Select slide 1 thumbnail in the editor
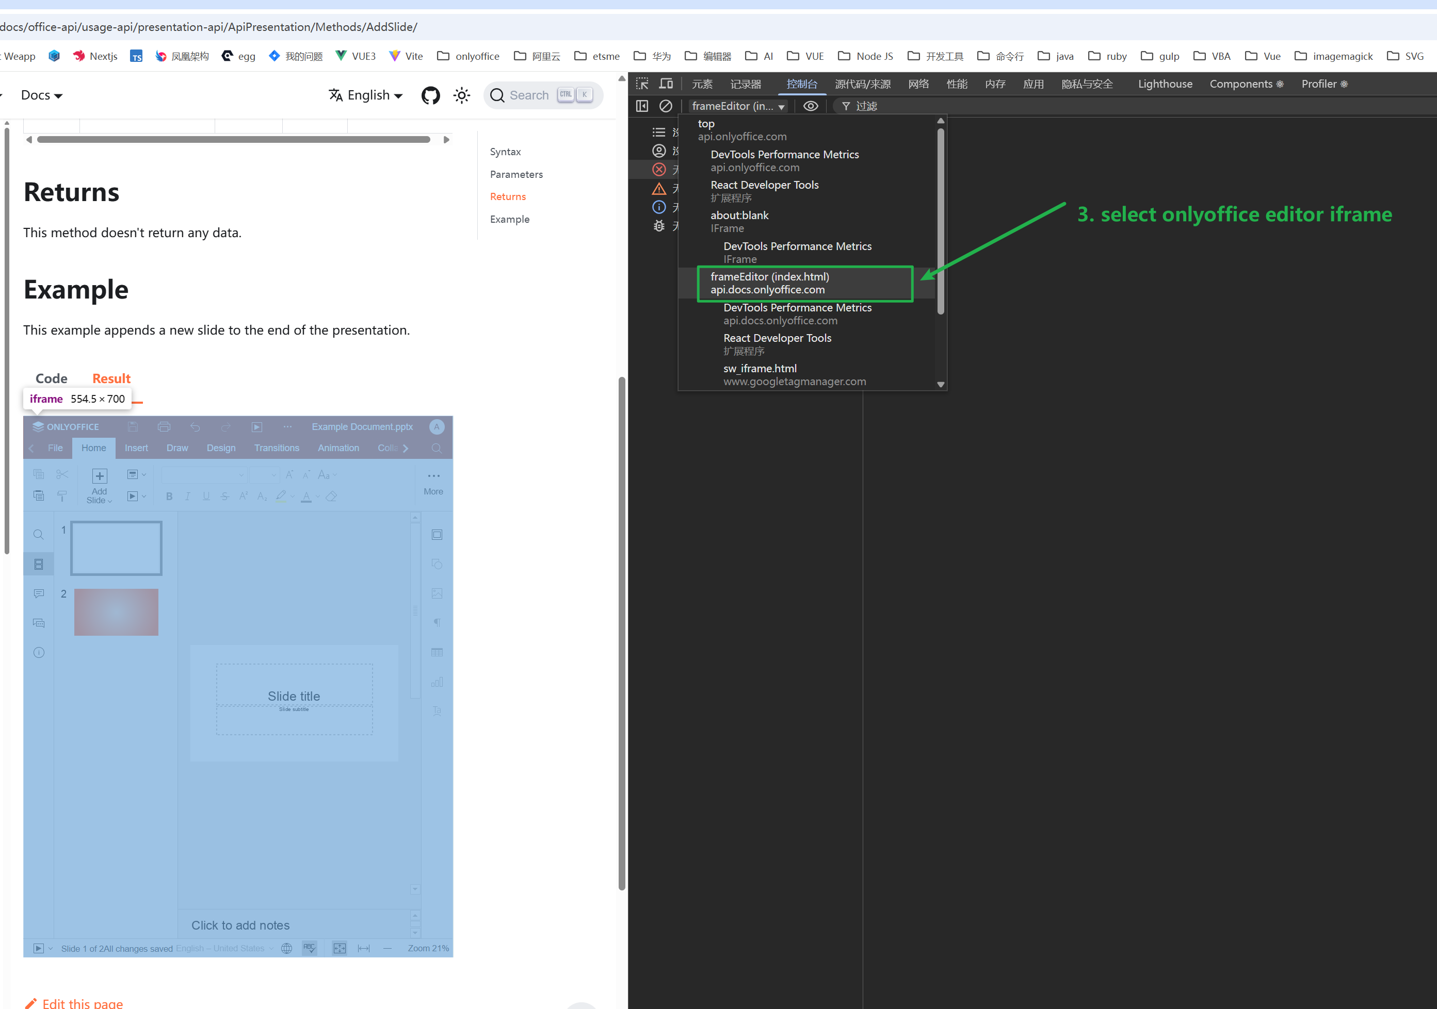1437x1009 pixels. click(117, 548)
